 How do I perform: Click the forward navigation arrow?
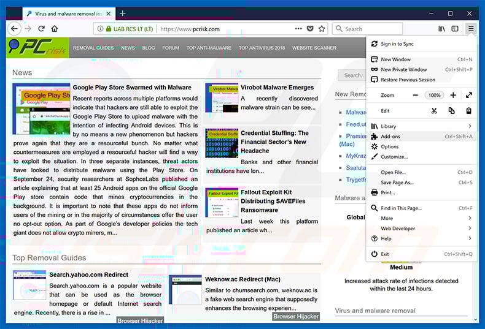pyautogui.click(x=28, y=29)
